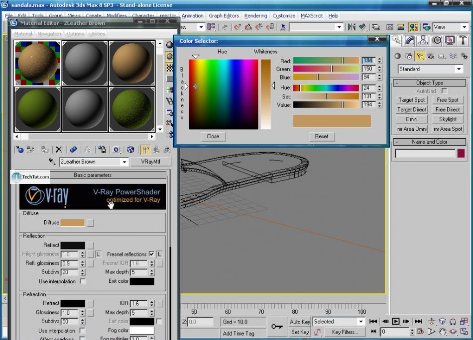The height and width of the screenshot is (340, 473).
Task: Open the Animation menu
Action: 193,16
